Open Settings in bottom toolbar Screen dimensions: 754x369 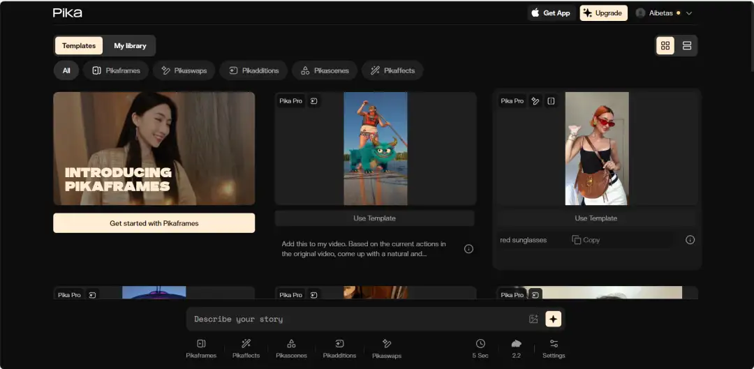click(x=554, y=349)
